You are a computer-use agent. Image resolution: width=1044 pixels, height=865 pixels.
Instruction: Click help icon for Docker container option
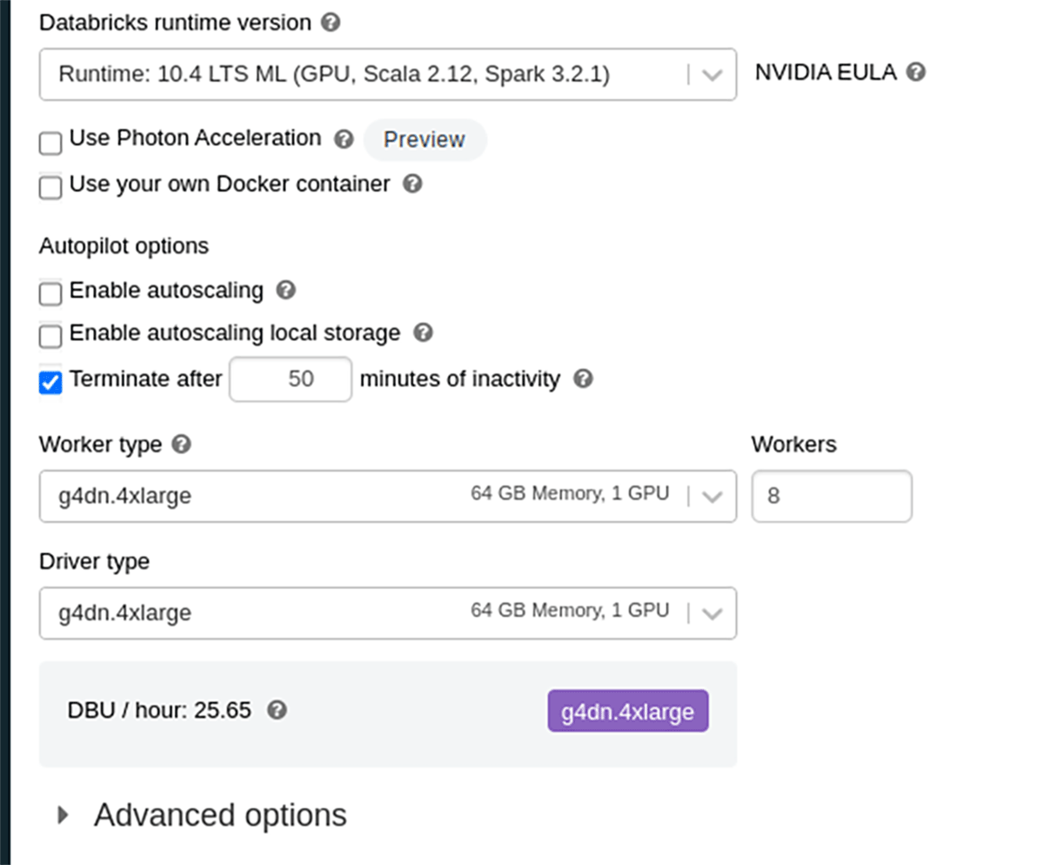(x=413, y=184)
